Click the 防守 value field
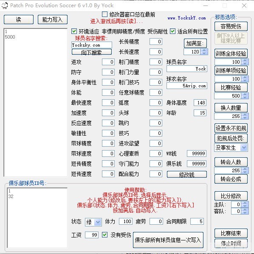This screenshot has height=254, width=254. coord(108,72)
